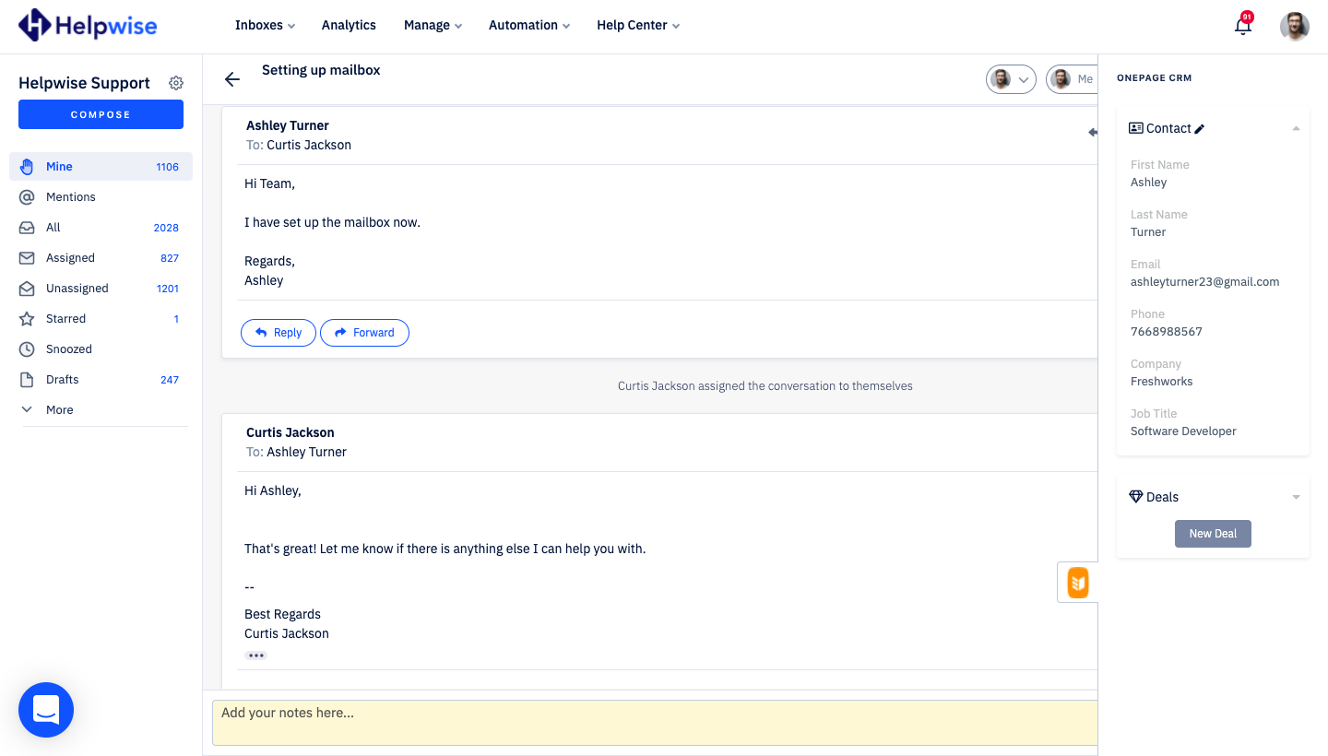The height and width of the screenshot is (756, 1328).
Task: Reply to Ashley Turner's email
Action: point(278,333)
